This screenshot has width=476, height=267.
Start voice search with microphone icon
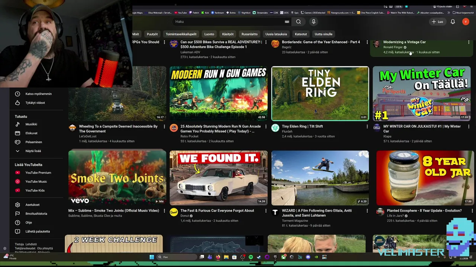point(313,22)
